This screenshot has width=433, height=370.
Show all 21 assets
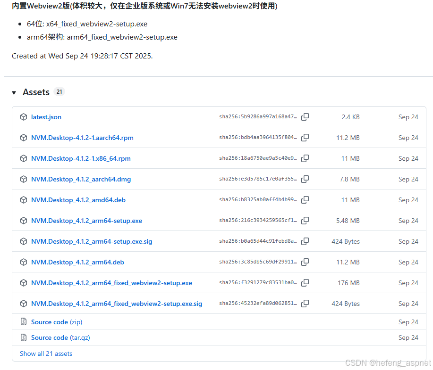point(46,354)
